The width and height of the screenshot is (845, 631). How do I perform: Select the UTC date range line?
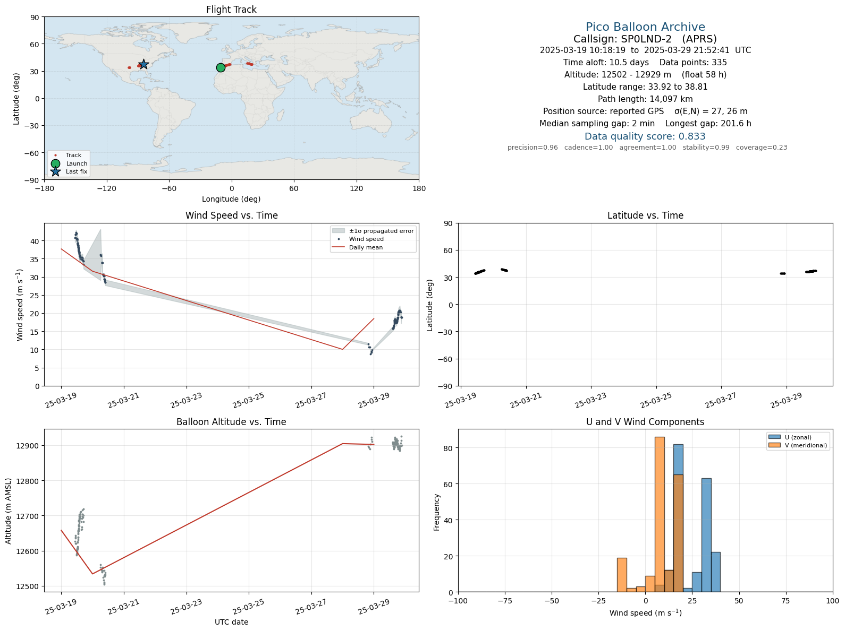pos(645,50)
